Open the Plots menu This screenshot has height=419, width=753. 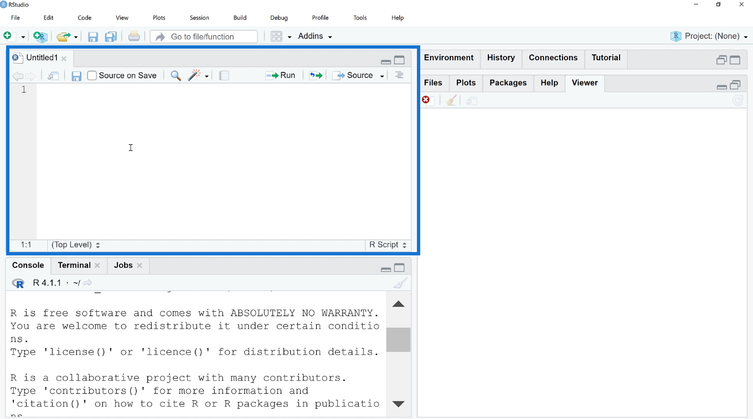pyautogui.click(x=159, y=18)
